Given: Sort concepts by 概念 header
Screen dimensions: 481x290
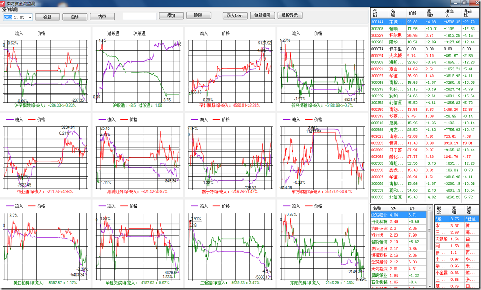Looking at the screenshot, I should click(442, 210).
